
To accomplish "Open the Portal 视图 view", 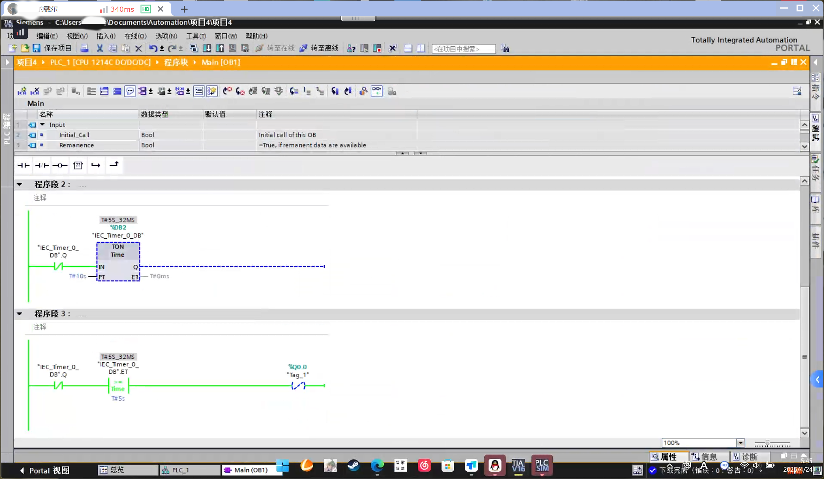I will pos(45,470).
